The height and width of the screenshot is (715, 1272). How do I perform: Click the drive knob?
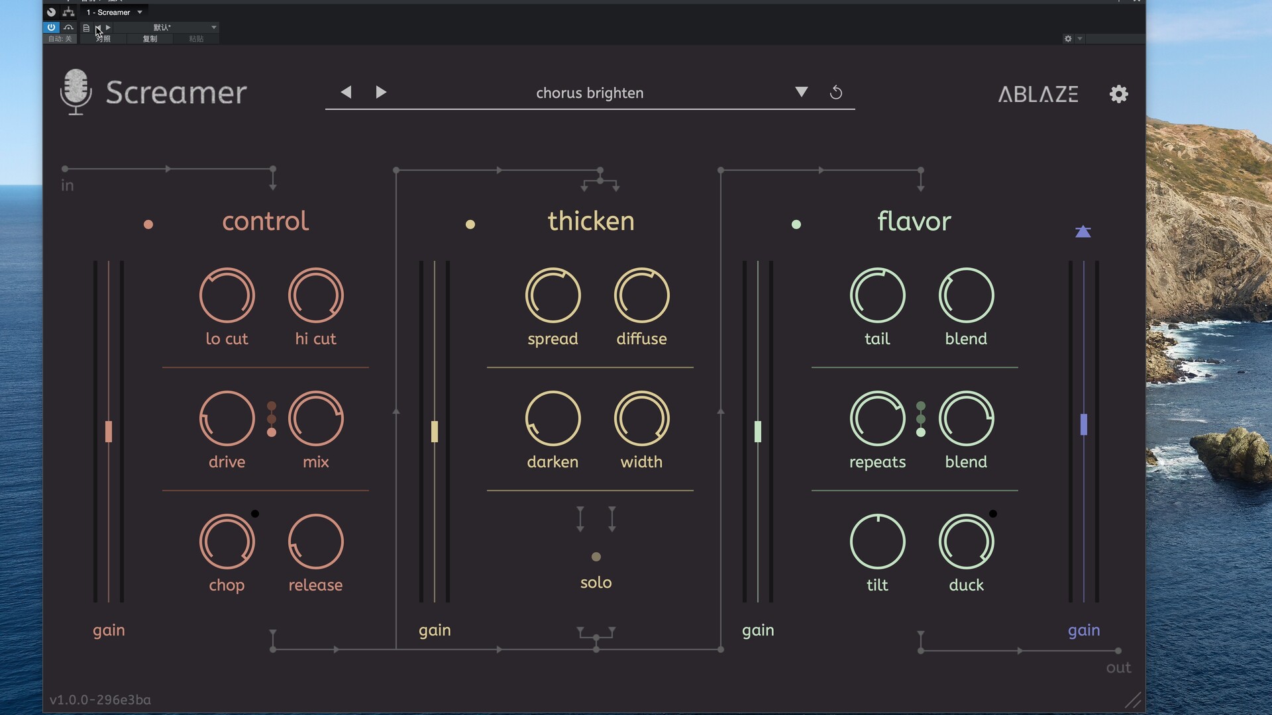227,418
